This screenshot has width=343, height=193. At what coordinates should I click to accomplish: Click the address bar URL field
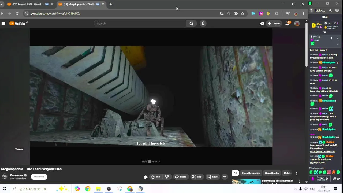click(123, 13)
